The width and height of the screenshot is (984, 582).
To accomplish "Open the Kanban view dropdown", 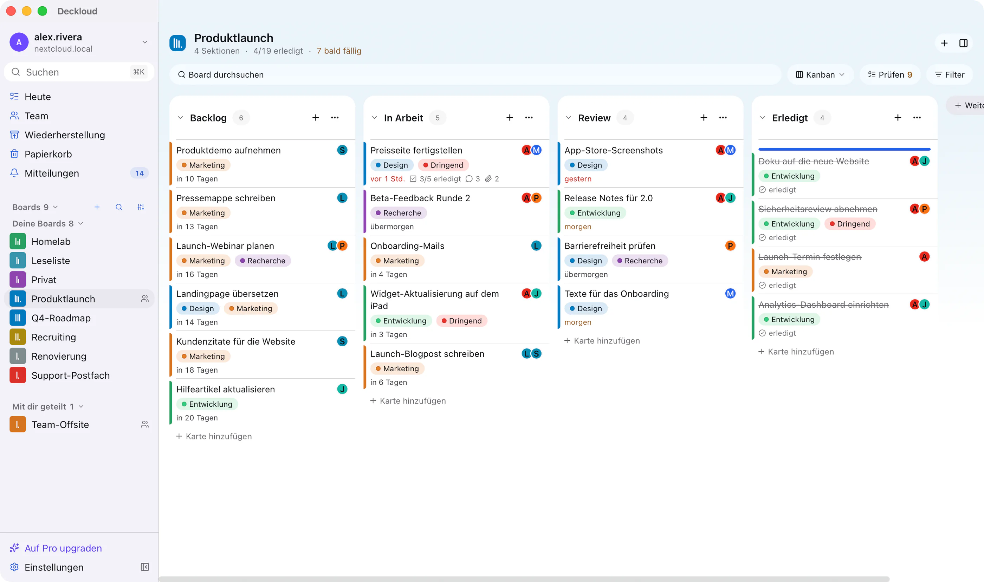I will (820, 74).
